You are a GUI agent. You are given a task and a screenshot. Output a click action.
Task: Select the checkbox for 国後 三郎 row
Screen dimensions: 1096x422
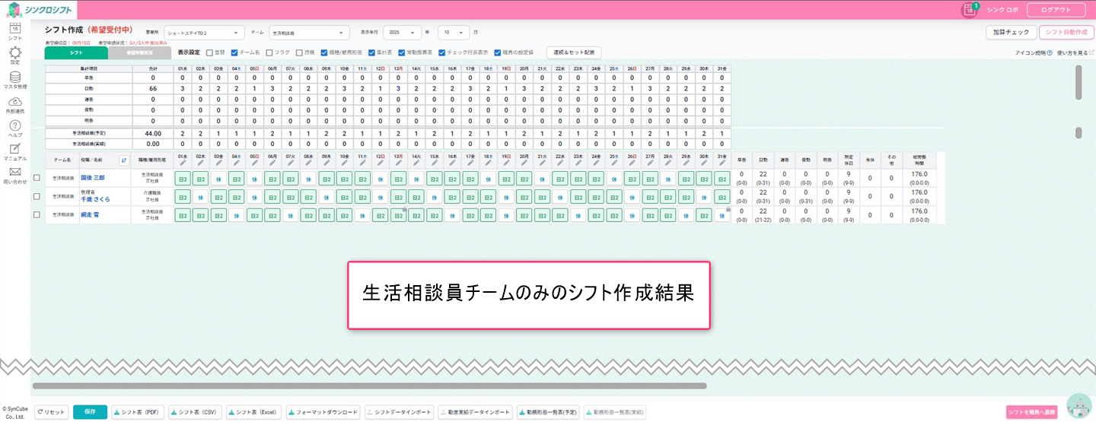coord(37,178)
